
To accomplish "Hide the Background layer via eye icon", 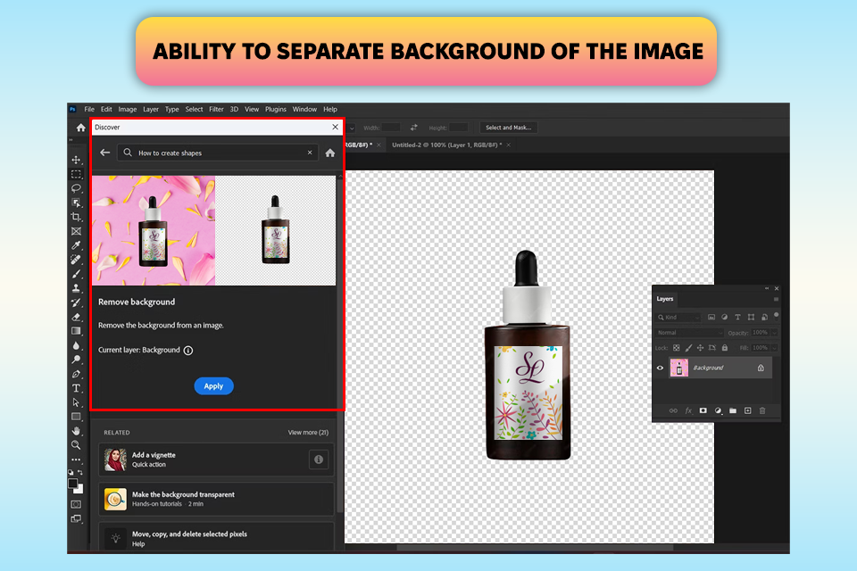I will 660,368.
